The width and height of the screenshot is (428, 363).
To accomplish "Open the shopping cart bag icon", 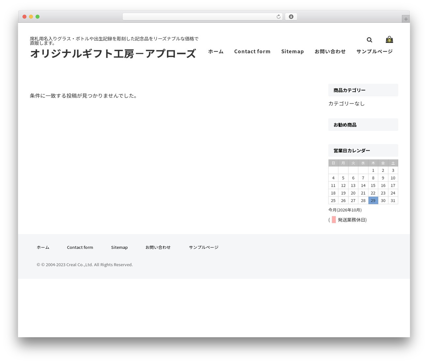I will [x=389, y=40].
